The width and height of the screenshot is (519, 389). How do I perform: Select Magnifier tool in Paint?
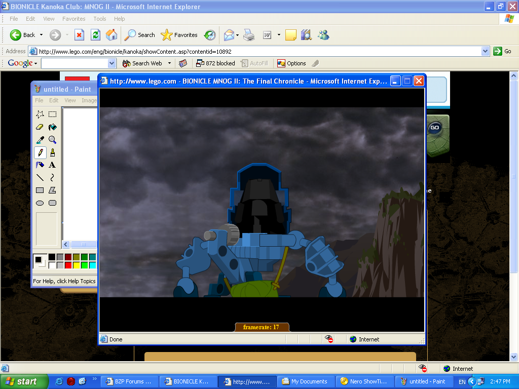[52, 140]
